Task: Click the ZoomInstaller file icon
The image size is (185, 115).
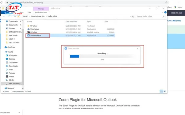Action: point(28,35)
